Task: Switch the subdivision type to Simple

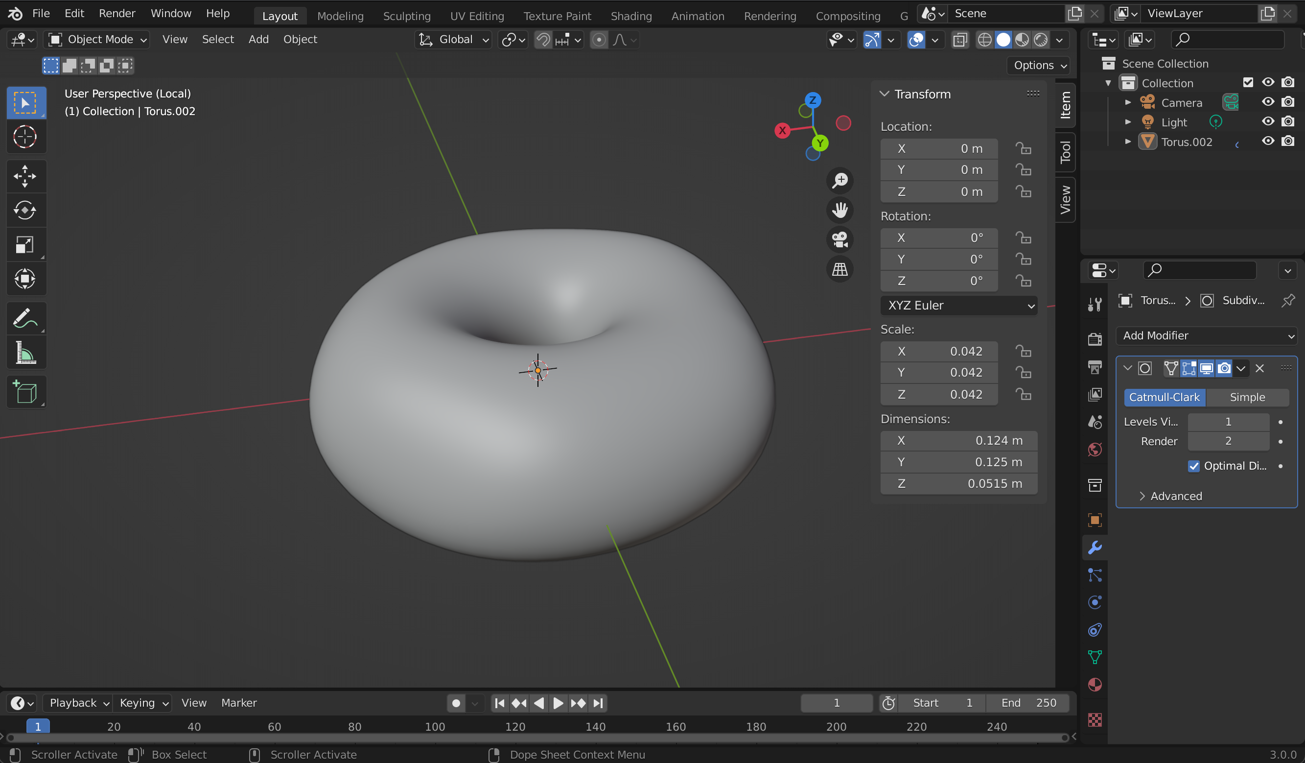Action: point(1247,397)
